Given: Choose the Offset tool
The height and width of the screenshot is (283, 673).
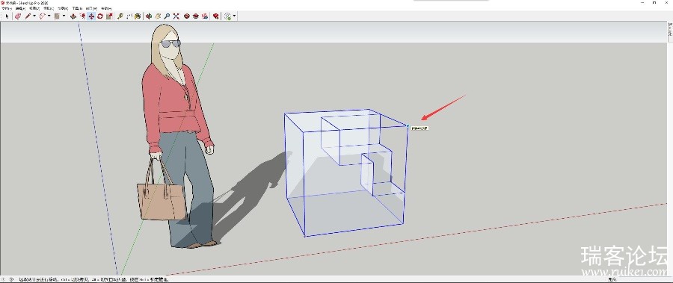Looking at the screenshot, I should tap(82, 16).
